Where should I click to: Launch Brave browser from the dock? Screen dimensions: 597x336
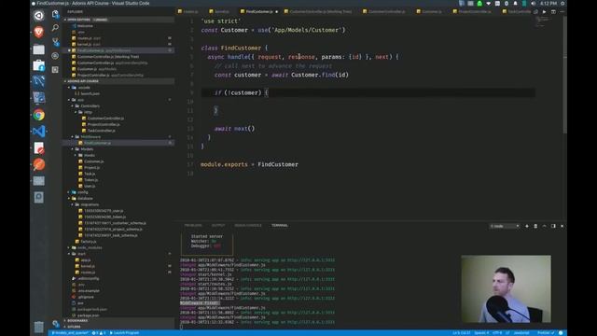pyautogui.click(x=39, y=32)
